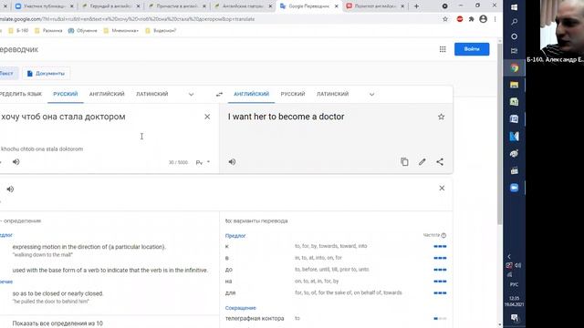Select Латинский as target language
Screen dimensions: 584x328
coord(332,94)
